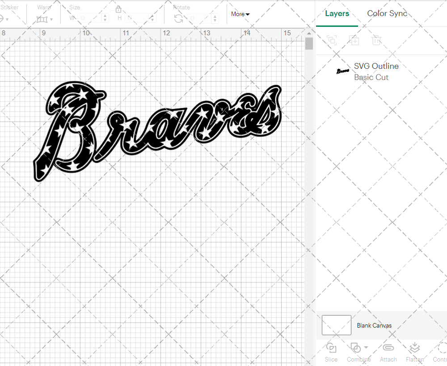Viewport: 447px width, 366px height.
Task: Duplicate the selected layer
Action: [x=354, y=40]
